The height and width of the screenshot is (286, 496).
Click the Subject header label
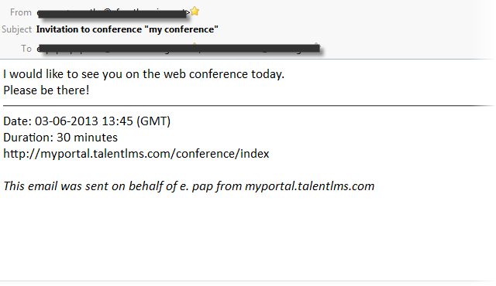click(x=17, y=29)
